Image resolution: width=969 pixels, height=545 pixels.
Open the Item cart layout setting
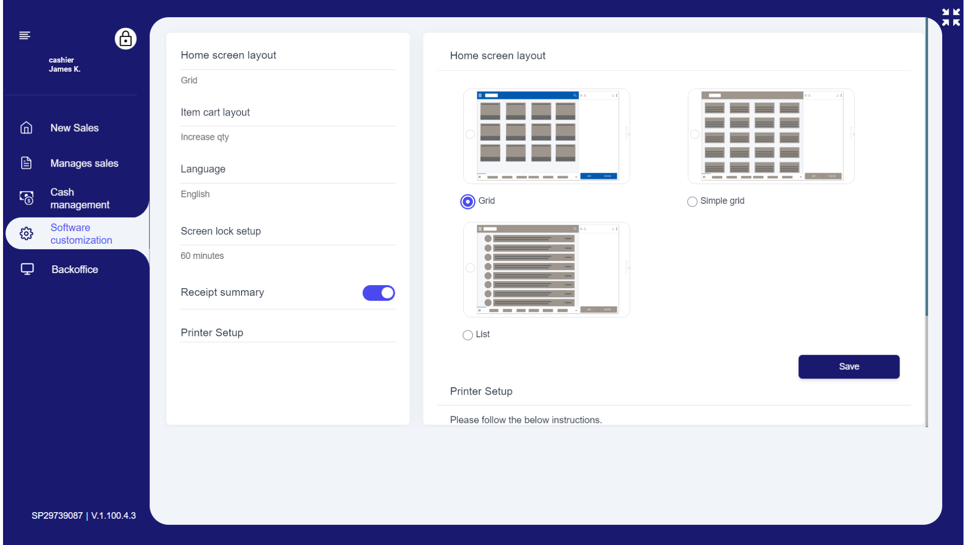tap(216, 113)
